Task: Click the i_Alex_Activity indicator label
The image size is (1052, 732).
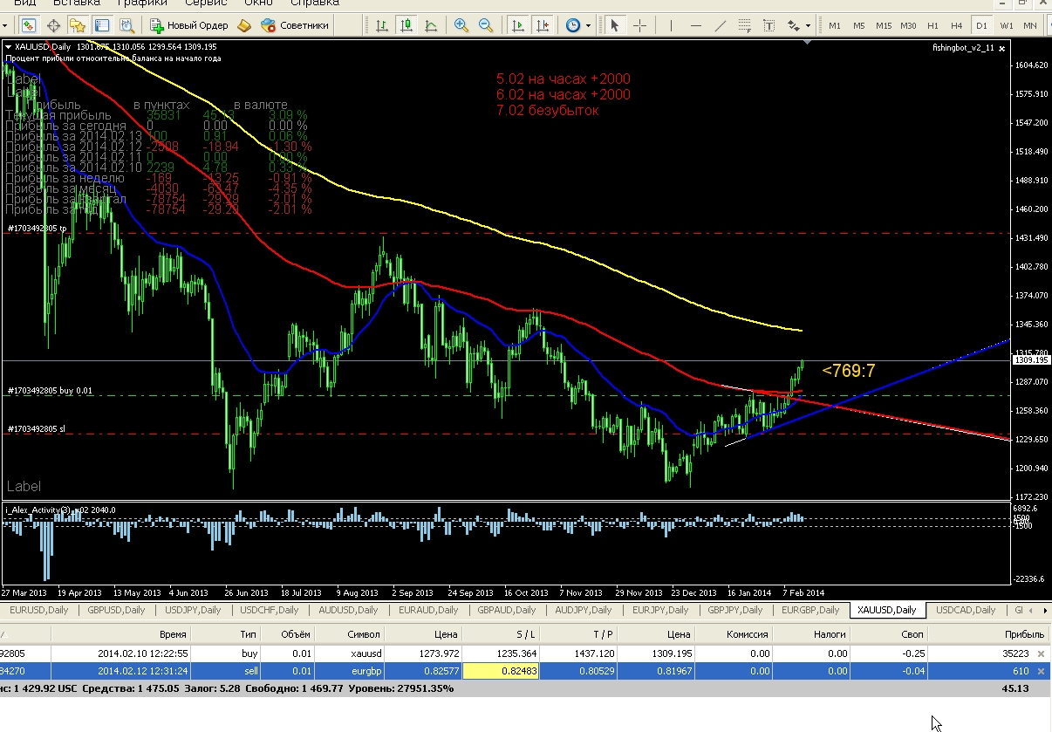Action: click(x=61, y=510)
